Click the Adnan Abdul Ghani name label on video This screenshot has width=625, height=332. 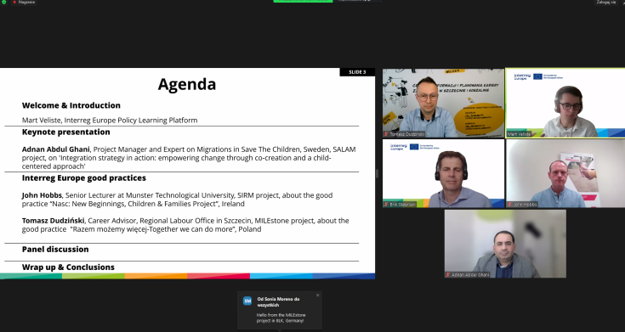point(470,274)
